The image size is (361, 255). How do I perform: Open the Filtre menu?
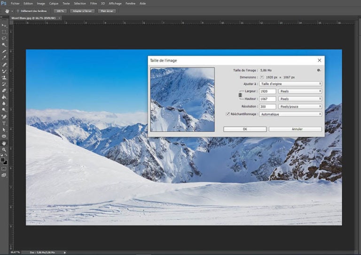(x=93, y=3)
